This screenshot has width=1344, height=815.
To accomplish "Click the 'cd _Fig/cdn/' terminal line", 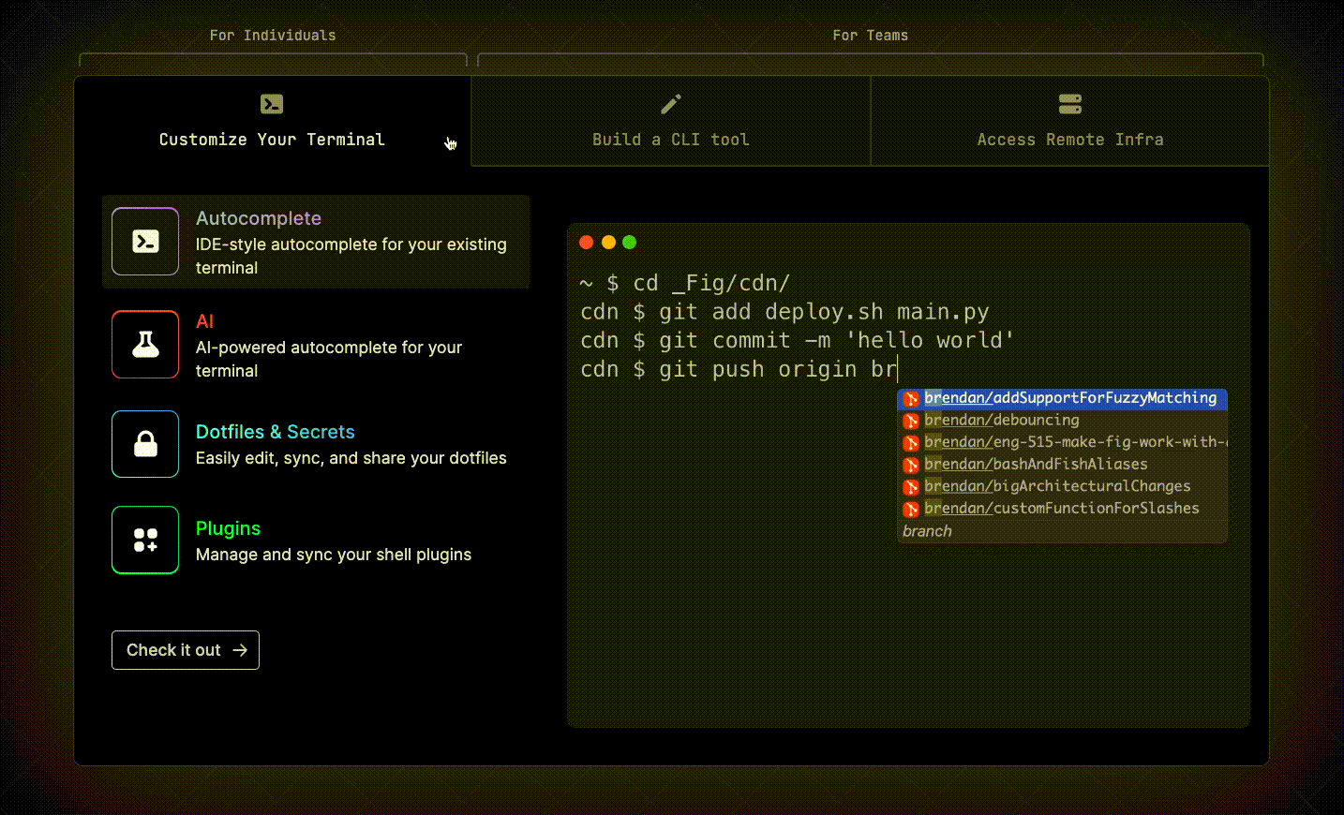I will point(686,283).
